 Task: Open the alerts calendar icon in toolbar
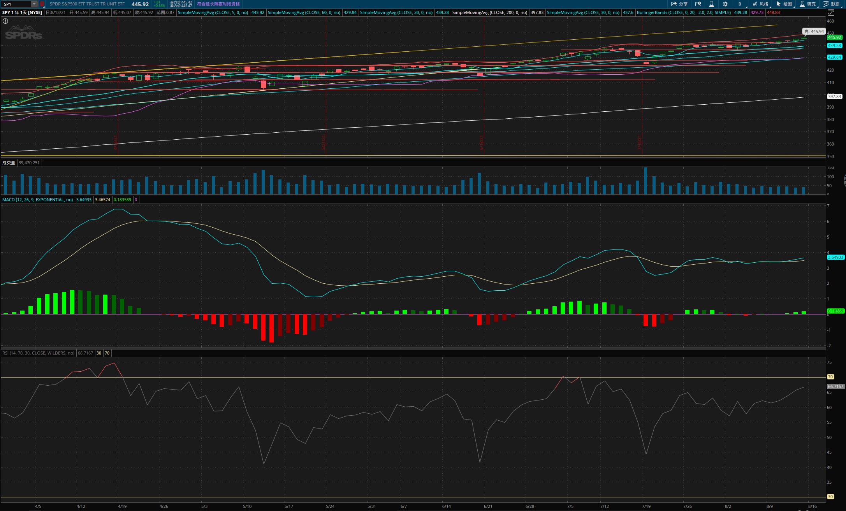[x=698, y=4]
